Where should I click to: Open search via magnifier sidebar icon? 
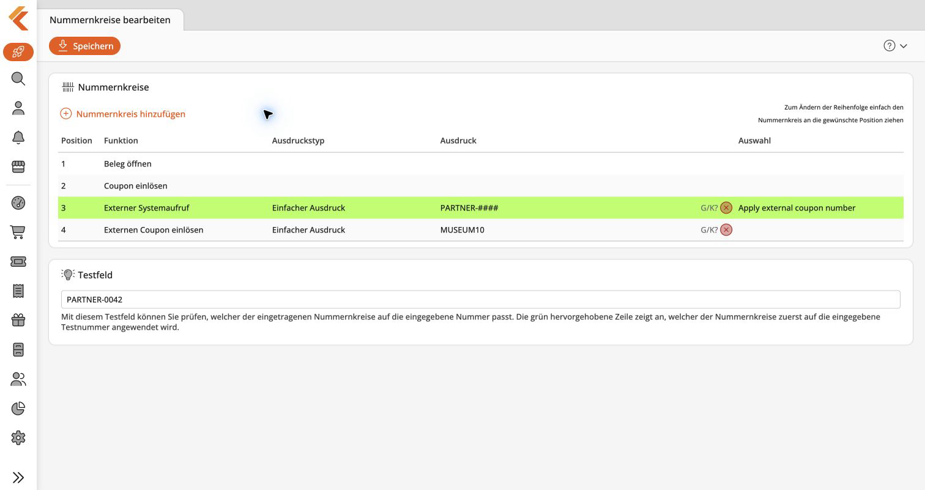point(18,78)
